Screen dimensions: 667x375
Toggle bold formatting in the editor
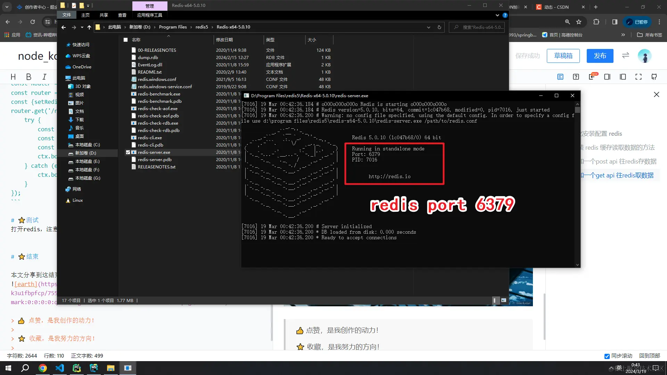(x=28, y=77)
